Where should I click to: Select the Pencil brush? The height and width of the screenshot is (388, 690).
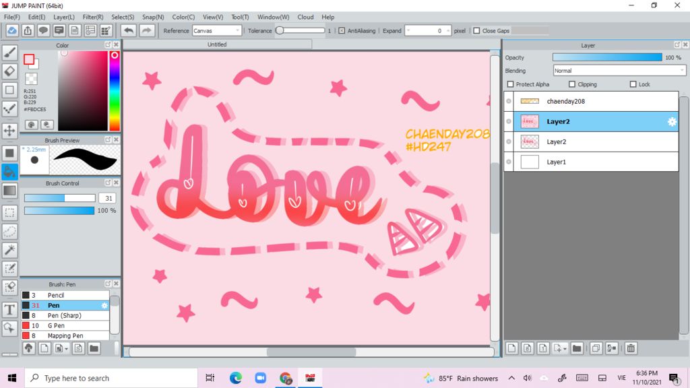[65, 295]
